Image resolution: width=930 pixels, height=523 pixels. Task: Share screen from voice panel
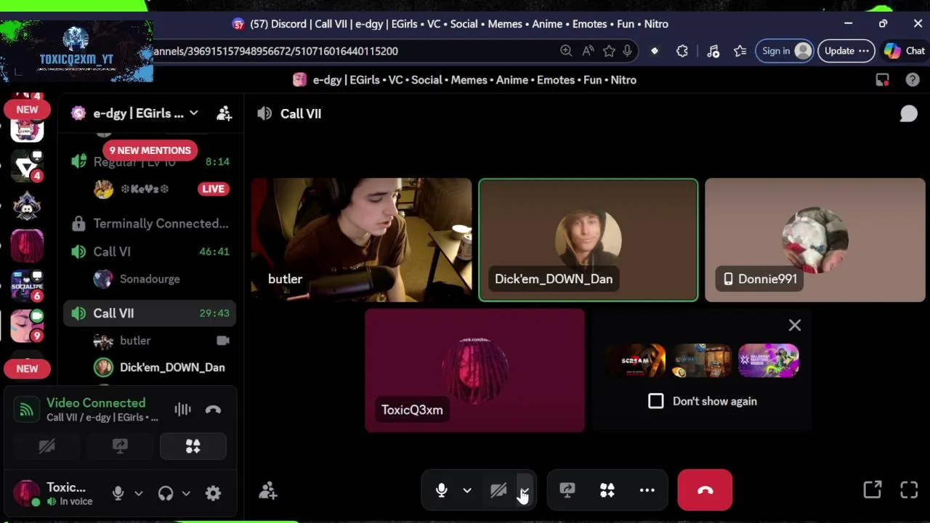click(x=120, y=446)
